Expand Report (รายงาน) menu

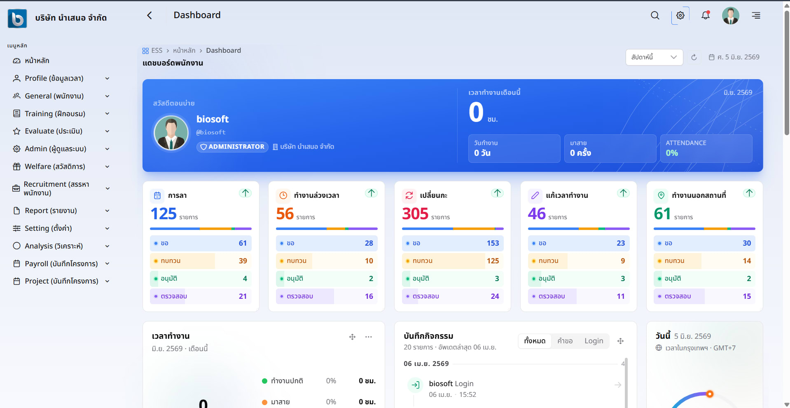point(62,211)
